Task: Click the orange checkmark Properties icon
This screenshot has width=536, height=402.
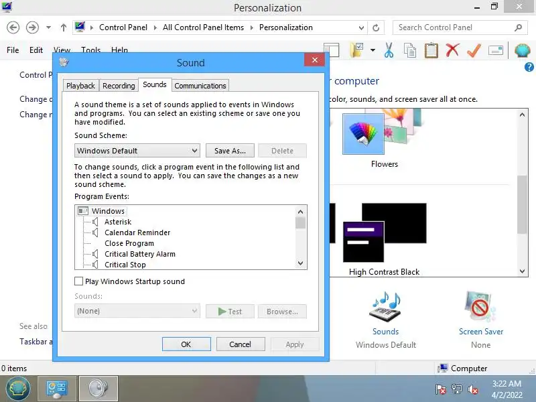Action: pyautogui.click(x=474, y=50)
